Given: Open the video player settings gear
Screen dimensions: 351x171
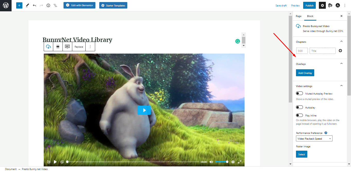Looking at the screenshot, I should click(233, 162).
